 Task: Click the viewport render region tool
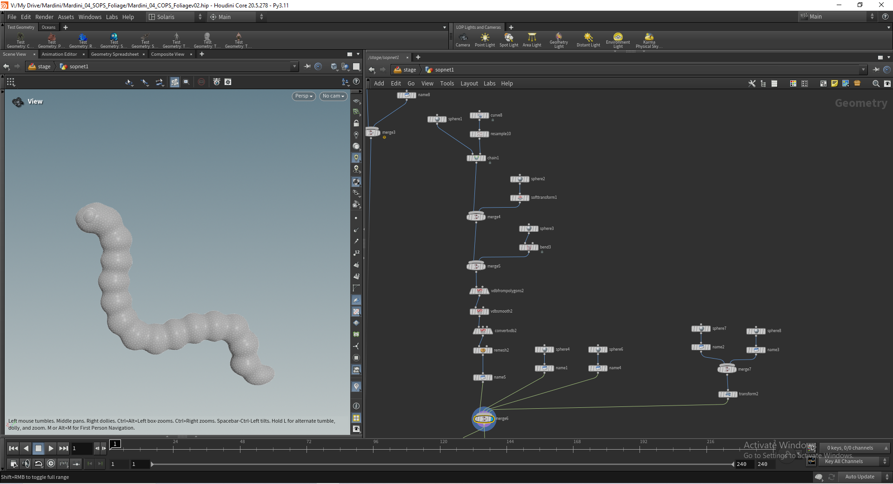click(186, 82)
